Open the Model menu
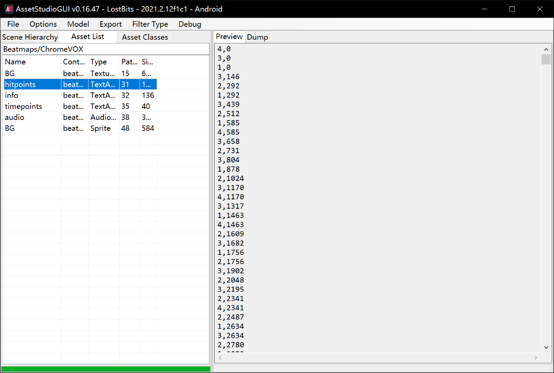554x373 pixels. click(x=78, y=24)
